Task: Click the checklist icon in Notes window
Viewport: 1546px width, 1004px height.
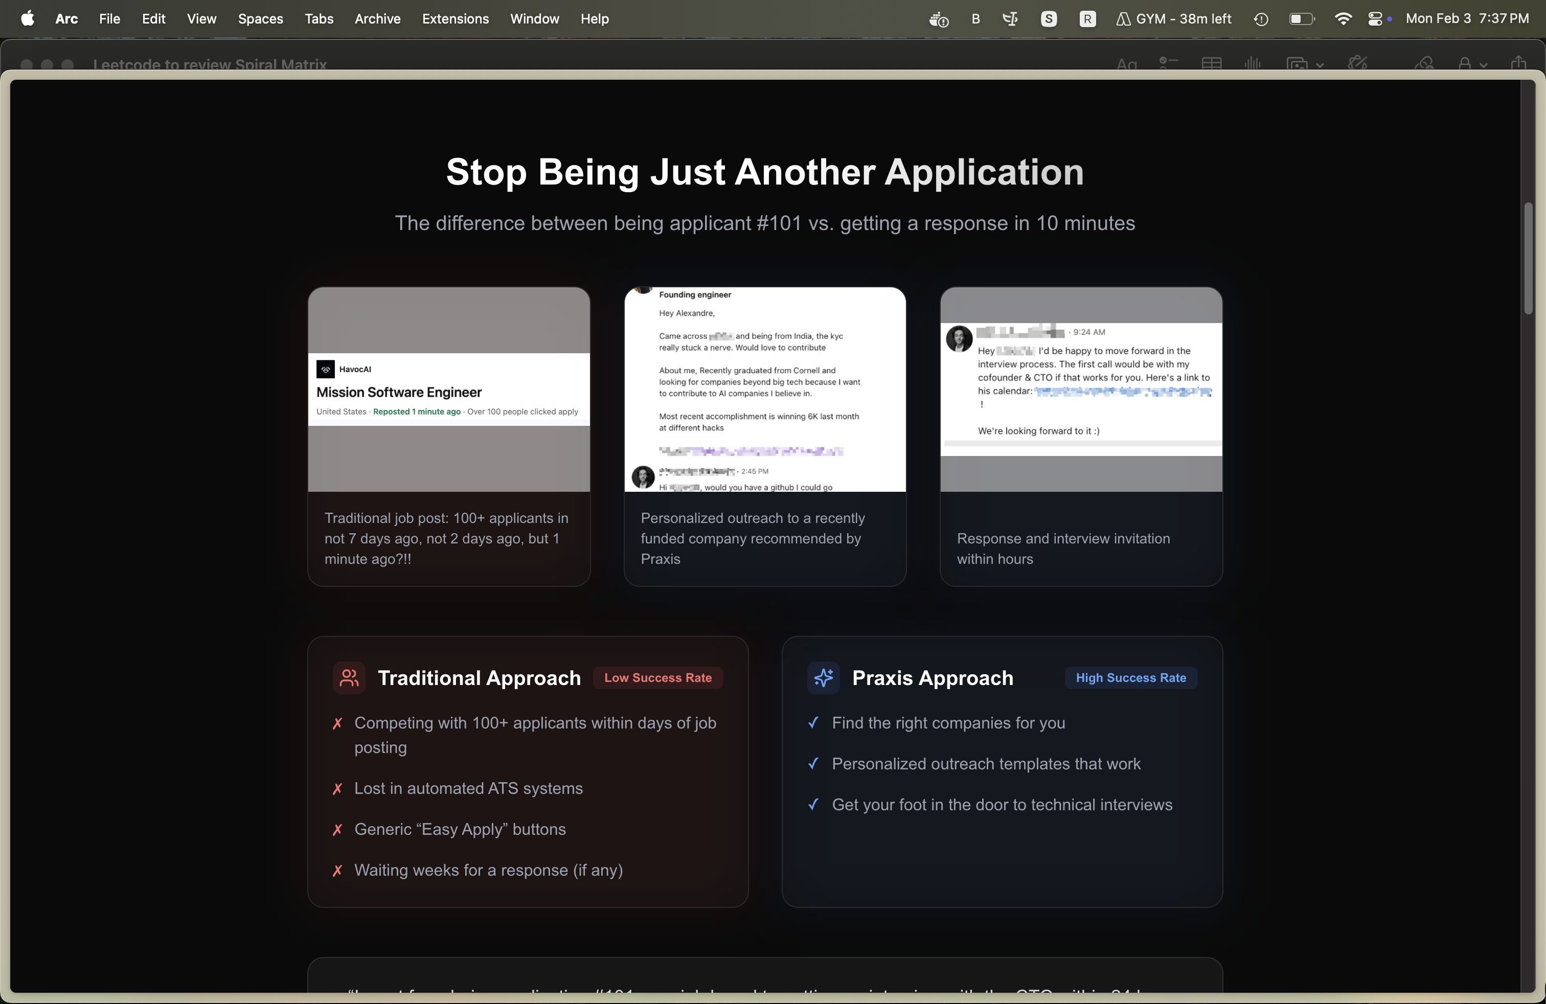Action: point(1169,63)
